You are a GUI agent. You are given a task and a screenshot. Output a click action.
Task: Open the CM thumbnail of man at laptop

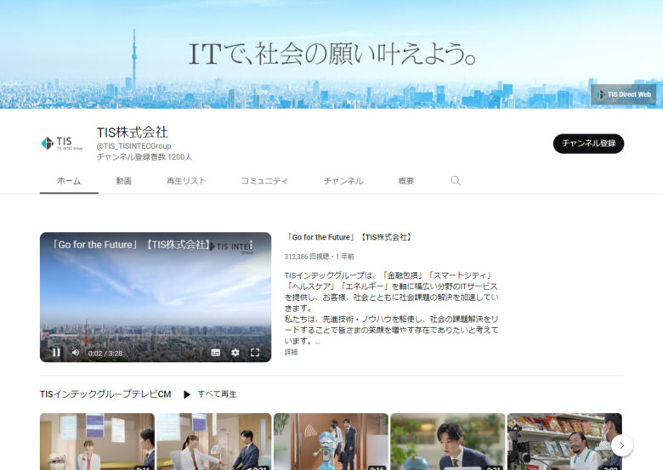coord(448,442)
